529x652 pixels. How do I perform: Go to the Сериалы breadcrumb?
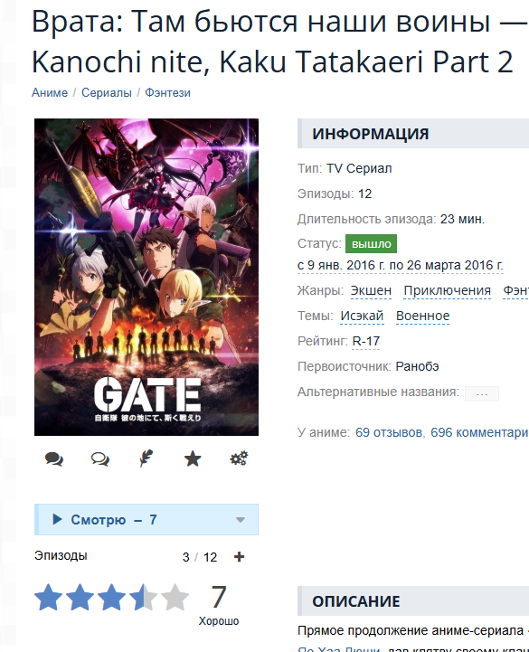pos(107,92)
